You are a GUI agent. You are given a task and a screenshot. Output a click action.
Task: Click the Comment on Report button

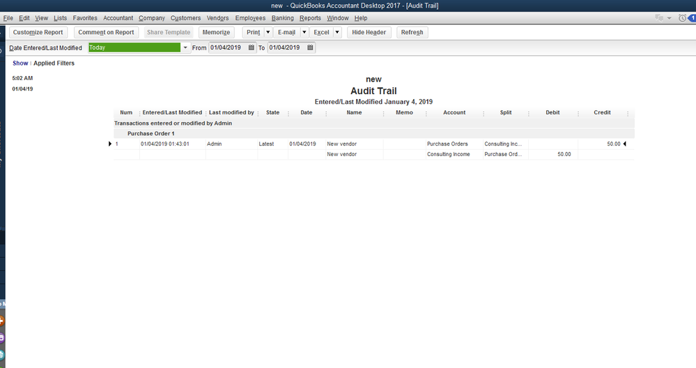click(x=106, y=32)
